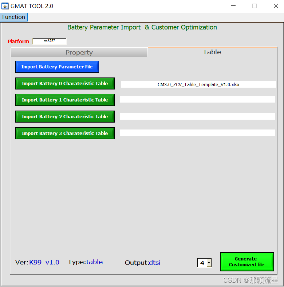
Task: Click the Battery Parameter Import heading
Action: coord(142,27)
